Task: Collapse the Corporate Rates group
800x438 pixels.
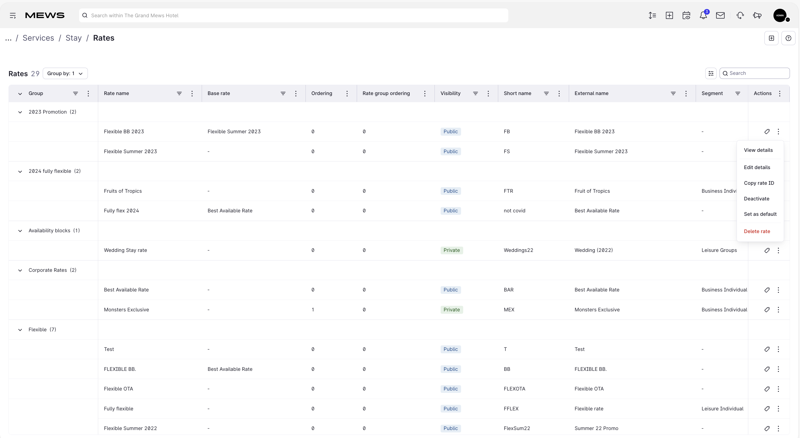Action: point(20,270)
